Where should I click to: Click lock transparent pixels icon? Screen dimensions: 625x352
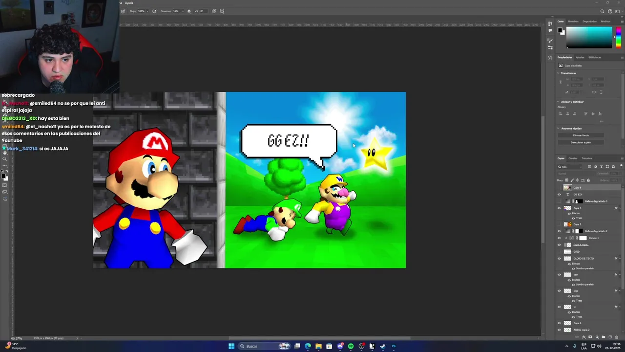567,180
